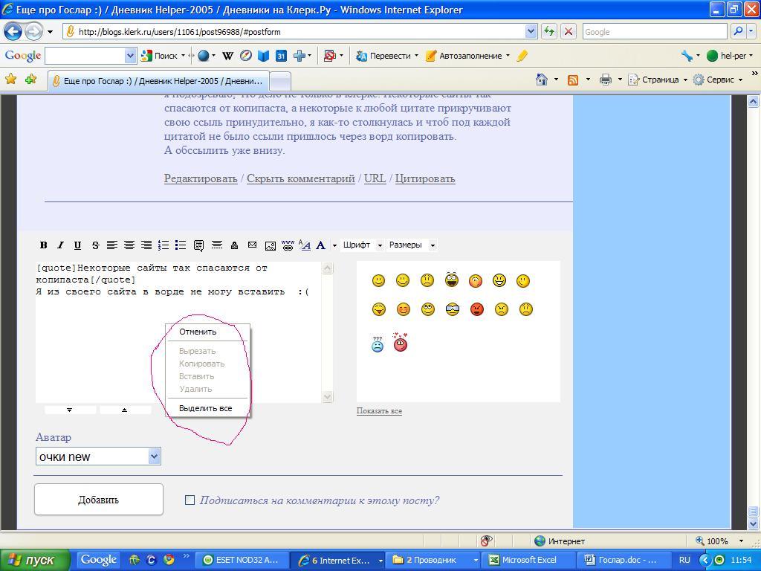Image resolution: width=761 pixels, height=571 pixels.
Task: Click the page scrollbar down arrow
Action: pyautogui.click(x=754, y=523)
